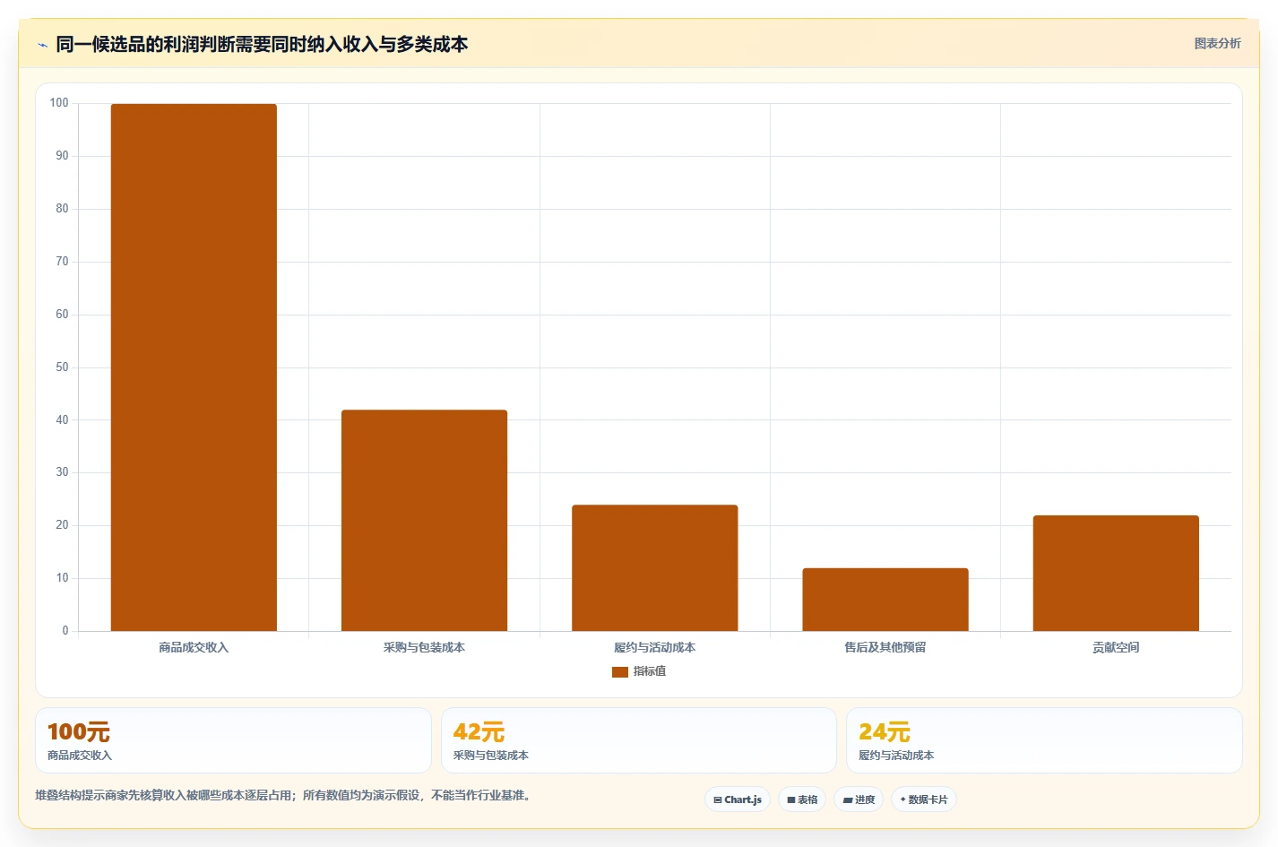Click the Chart.js tag button
The image size is (1278, 847).
pos(738,799)
